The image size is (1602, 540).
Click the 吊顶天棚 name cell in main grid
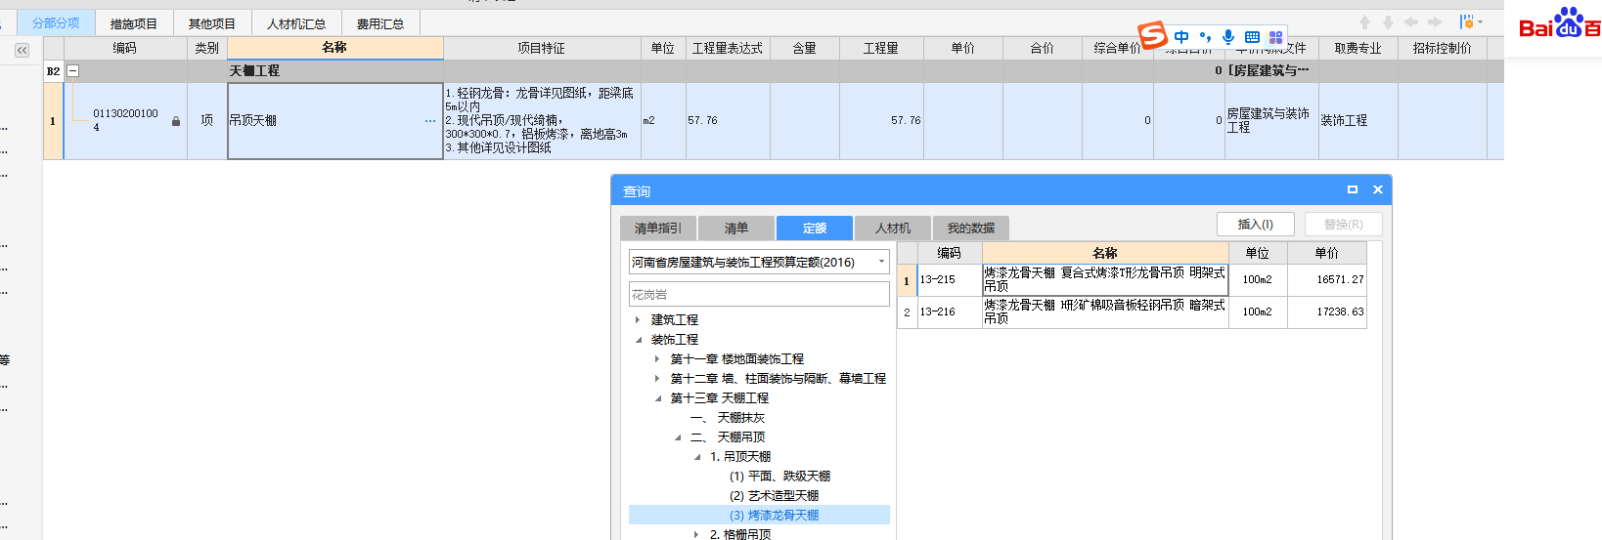[x=335, y=121]
